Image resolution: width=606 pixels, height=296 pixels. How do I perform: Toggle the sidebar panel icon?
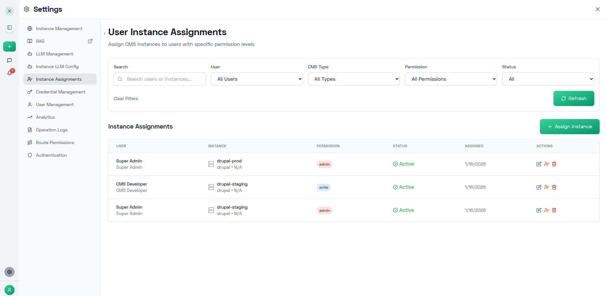coord(9,28)
